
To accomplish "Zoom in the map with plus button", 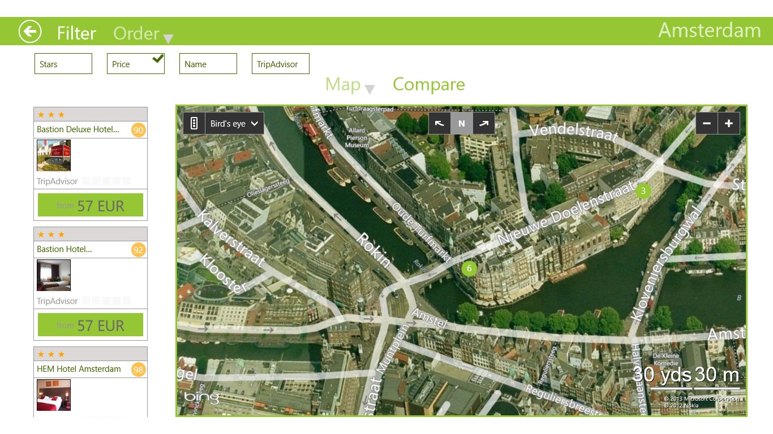I will (729, 123).
